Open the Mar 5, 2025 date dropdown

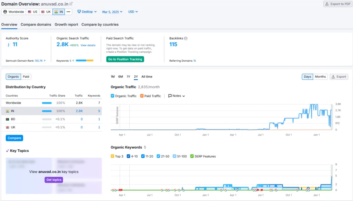coord(112,12)
